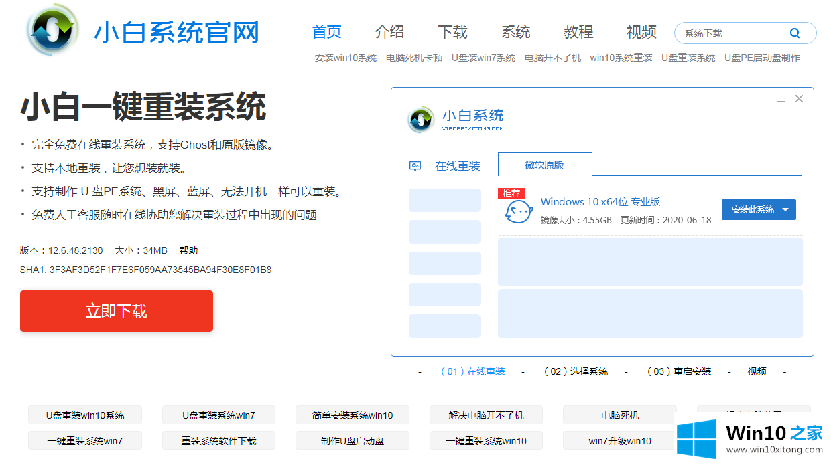Click the U盘重装win10系统 tag button
The height and width of the screenshot is (467, 831).
click(x=85, y=415)
